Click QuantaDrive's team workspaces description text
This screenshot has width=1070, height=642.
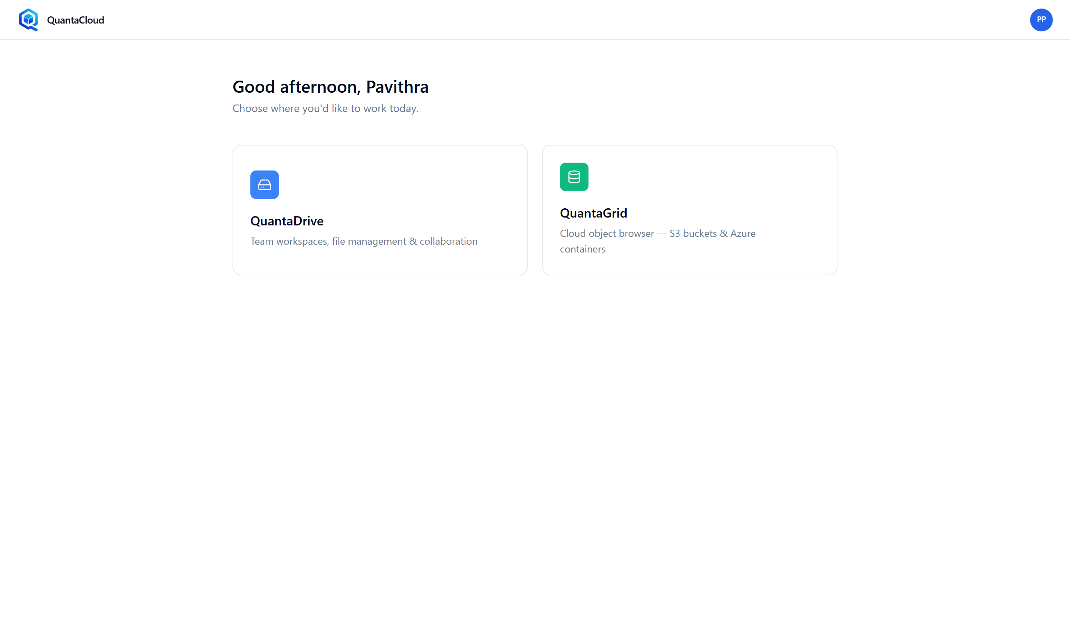tap(364, 241)
